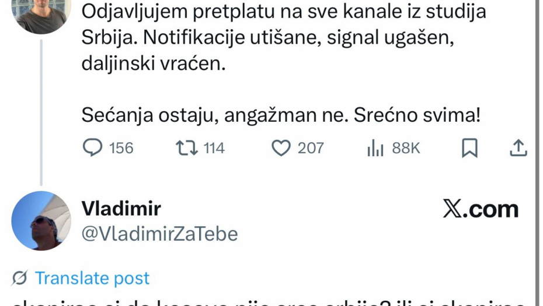Click the 207 likes count
The image size is (543, 306).
pyautogui.click(x=311, y=148)
